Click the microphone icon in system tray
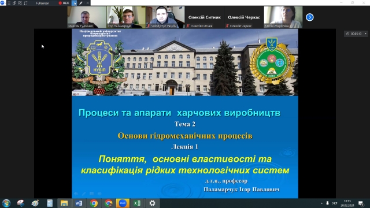 pyautogui.click(x=327, y=203)
